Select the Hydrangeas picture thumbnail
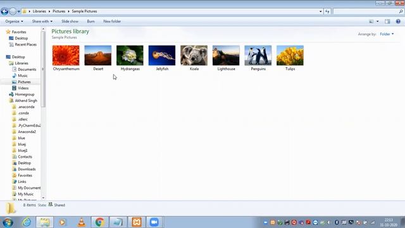Viewport: 405px width, 228px height. (130, 55)
